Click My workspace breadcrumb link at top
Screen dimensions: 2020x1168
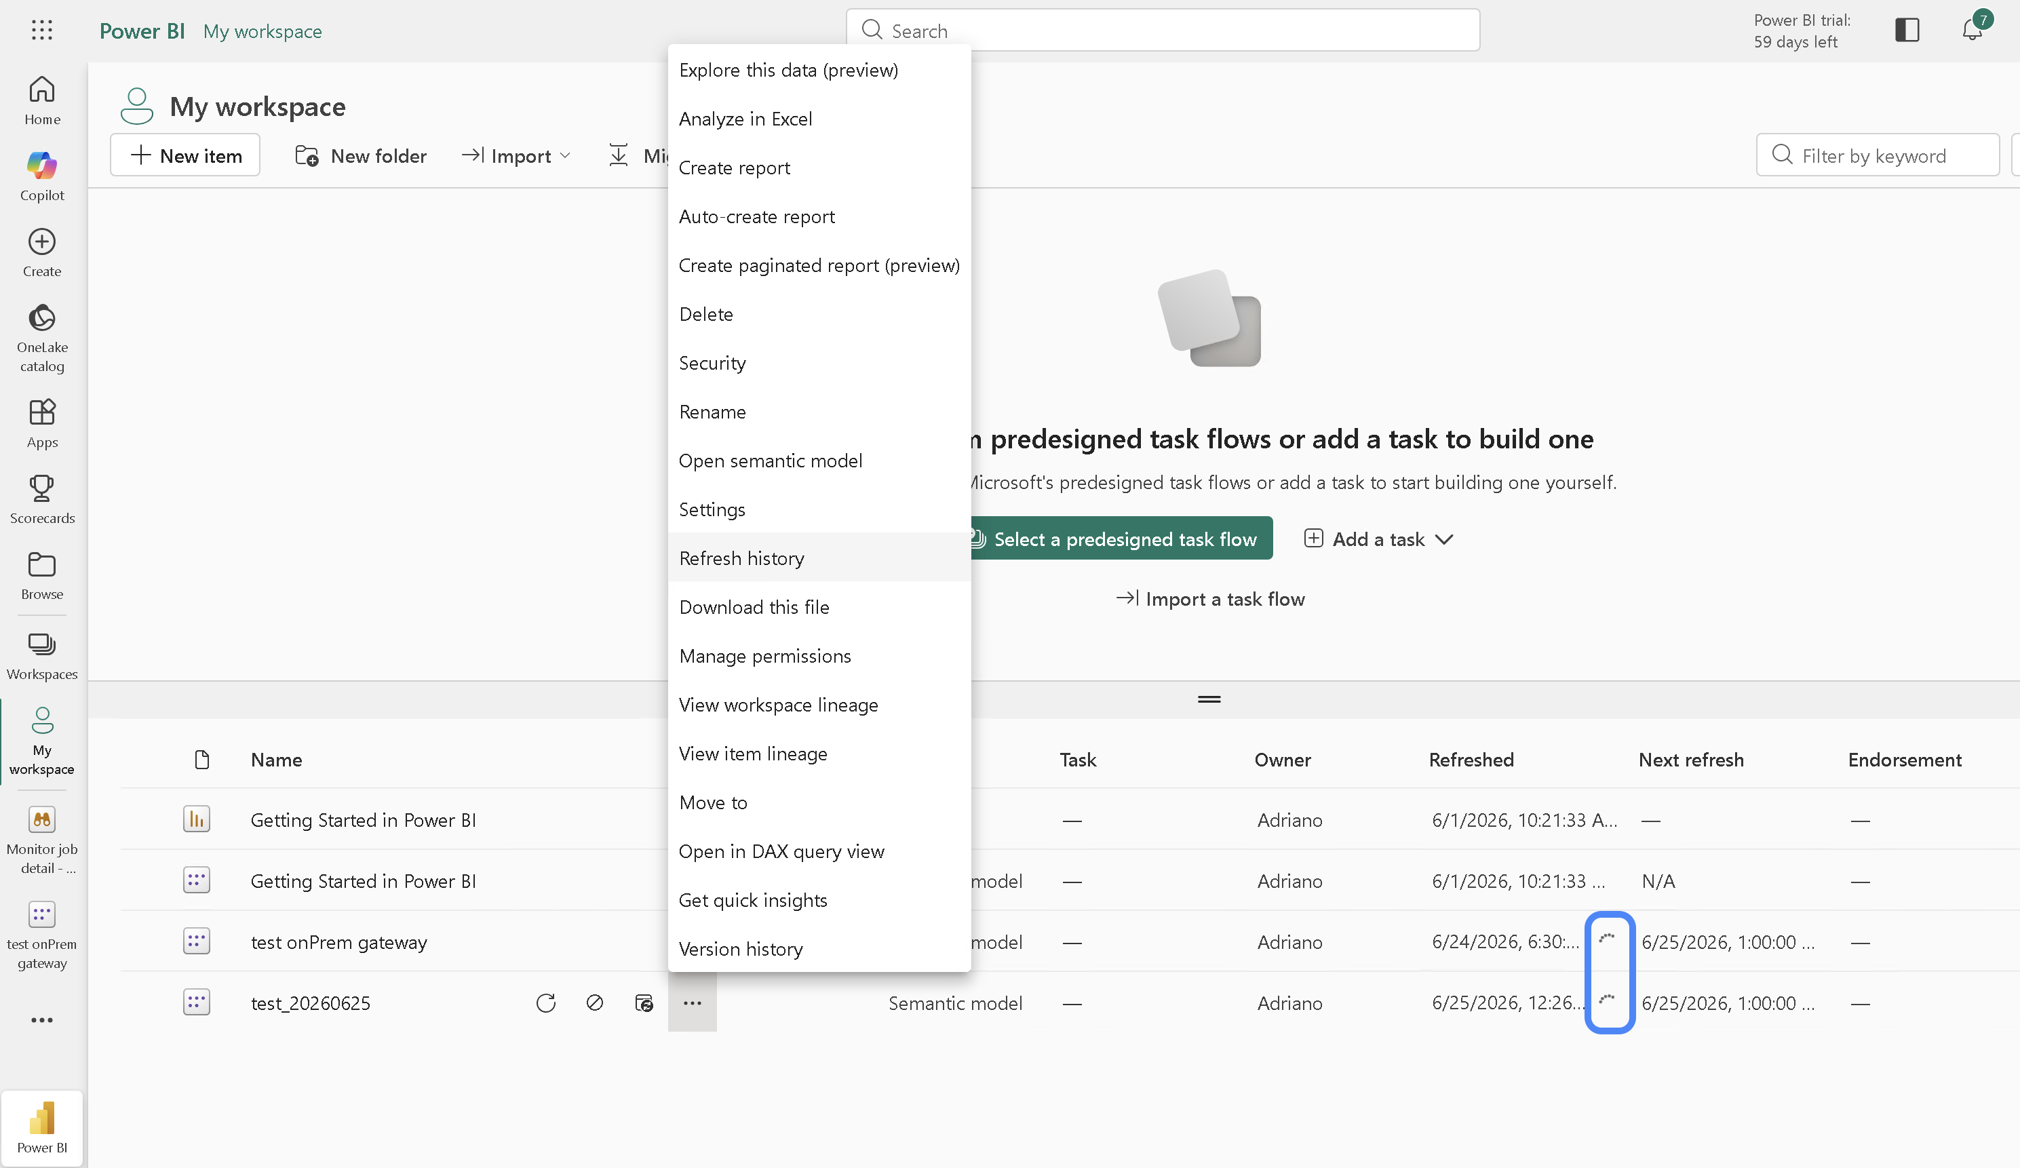262,31
